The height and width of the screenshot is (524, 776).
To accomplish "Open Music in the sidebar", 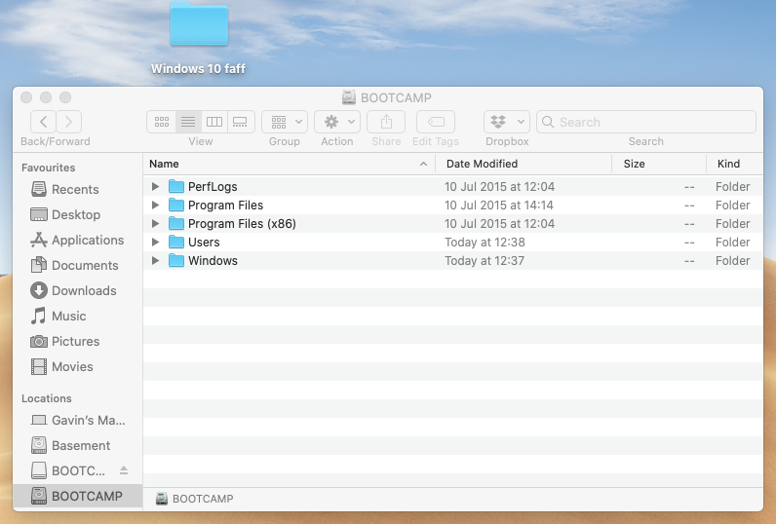I will coord(77,316).
